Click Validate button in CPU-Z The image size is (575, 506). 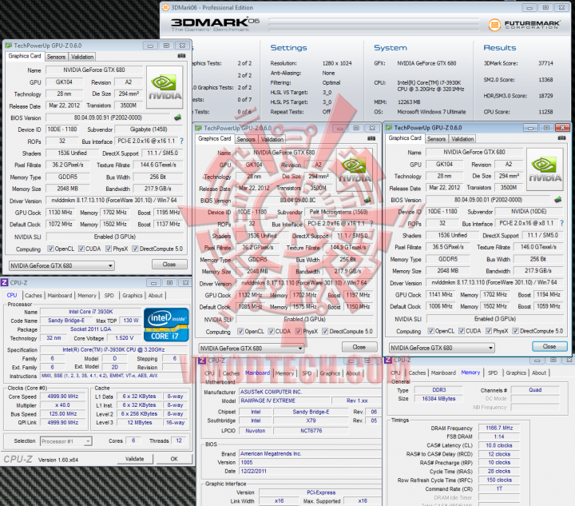point(135,459)
